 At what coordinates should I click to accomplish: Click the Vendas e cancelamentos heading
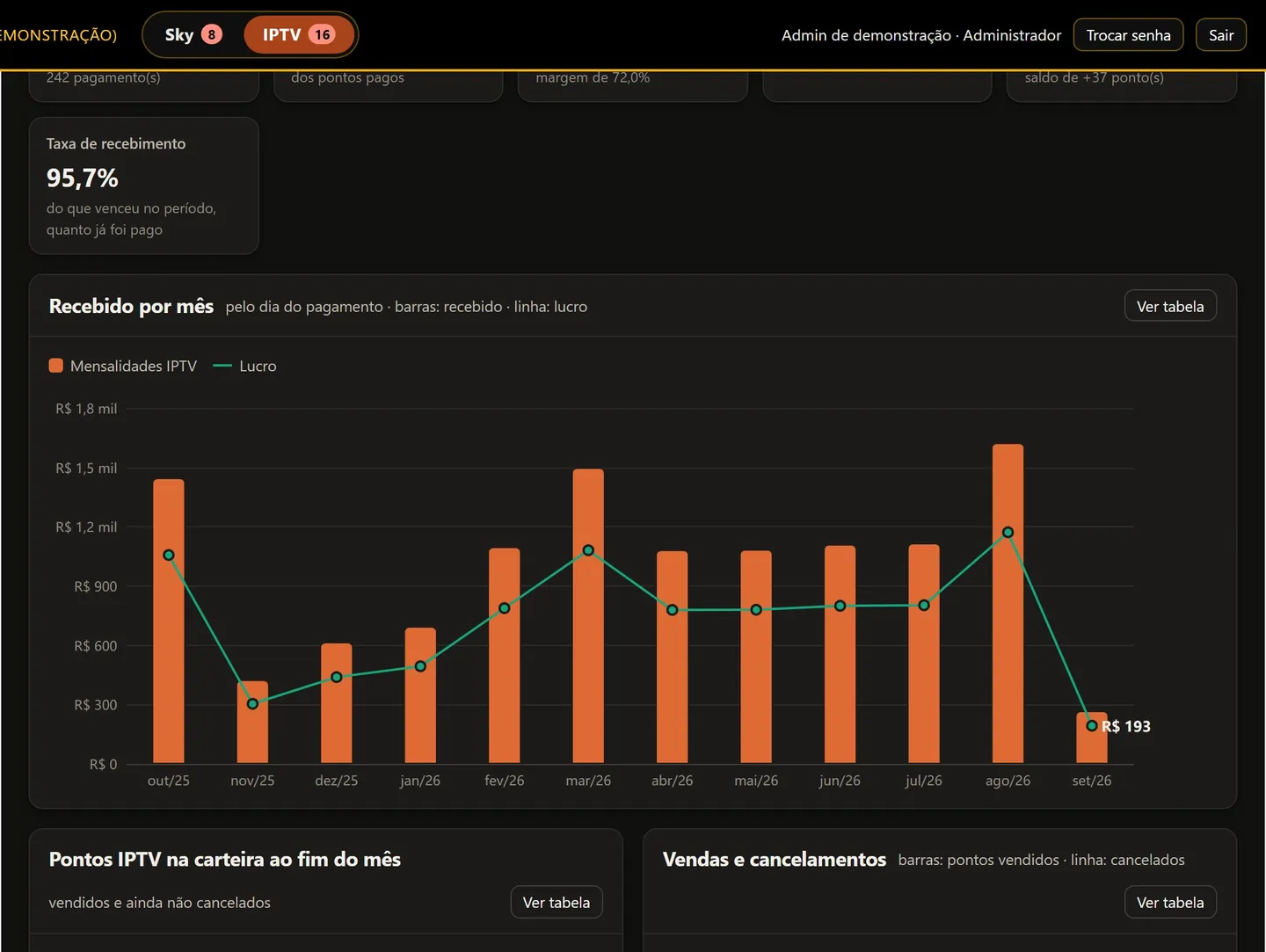(x=774, y=860)
